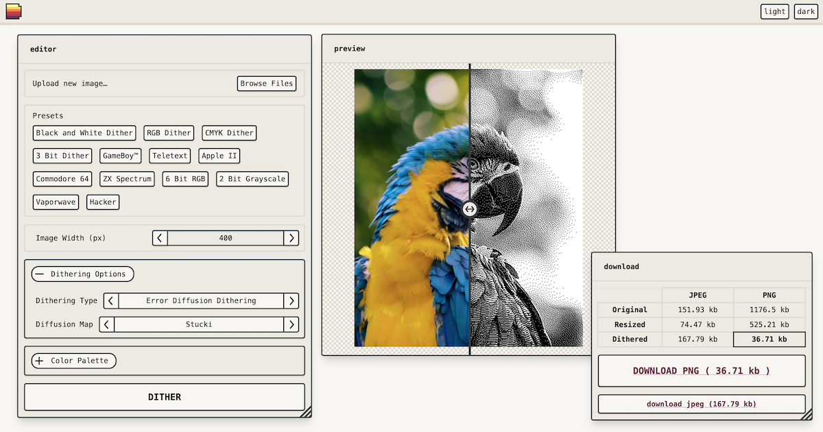Click the download panel resize grip
823x432 pixels.
click(x=807, y=413)
